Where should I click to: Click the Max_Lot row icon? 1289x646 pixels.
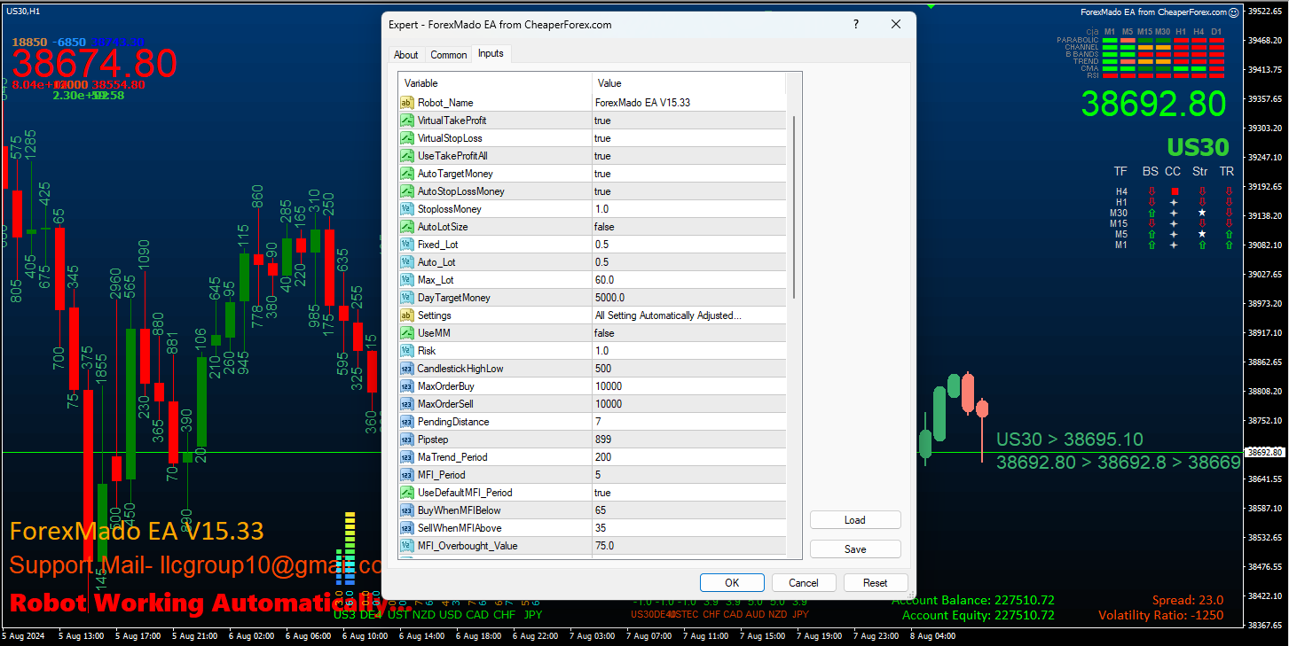click(x=407, y=280)
